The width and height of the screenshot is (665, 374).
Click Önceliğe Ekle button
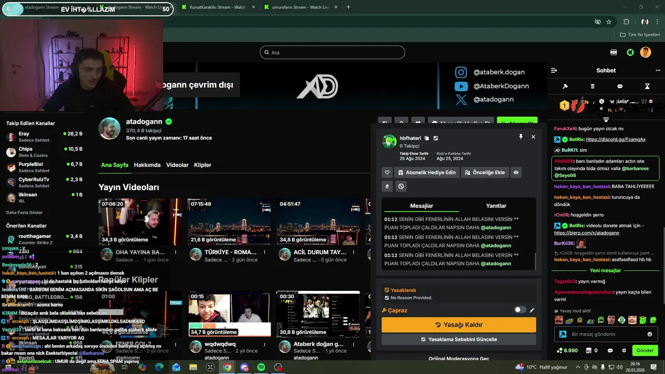click(484, 172)
